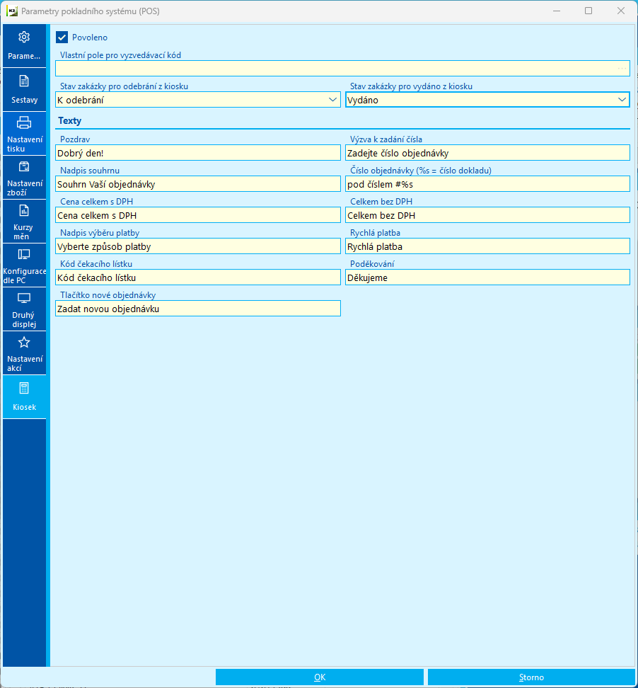Click the Stav zakázky pro odebrání label

click(124, 86)
